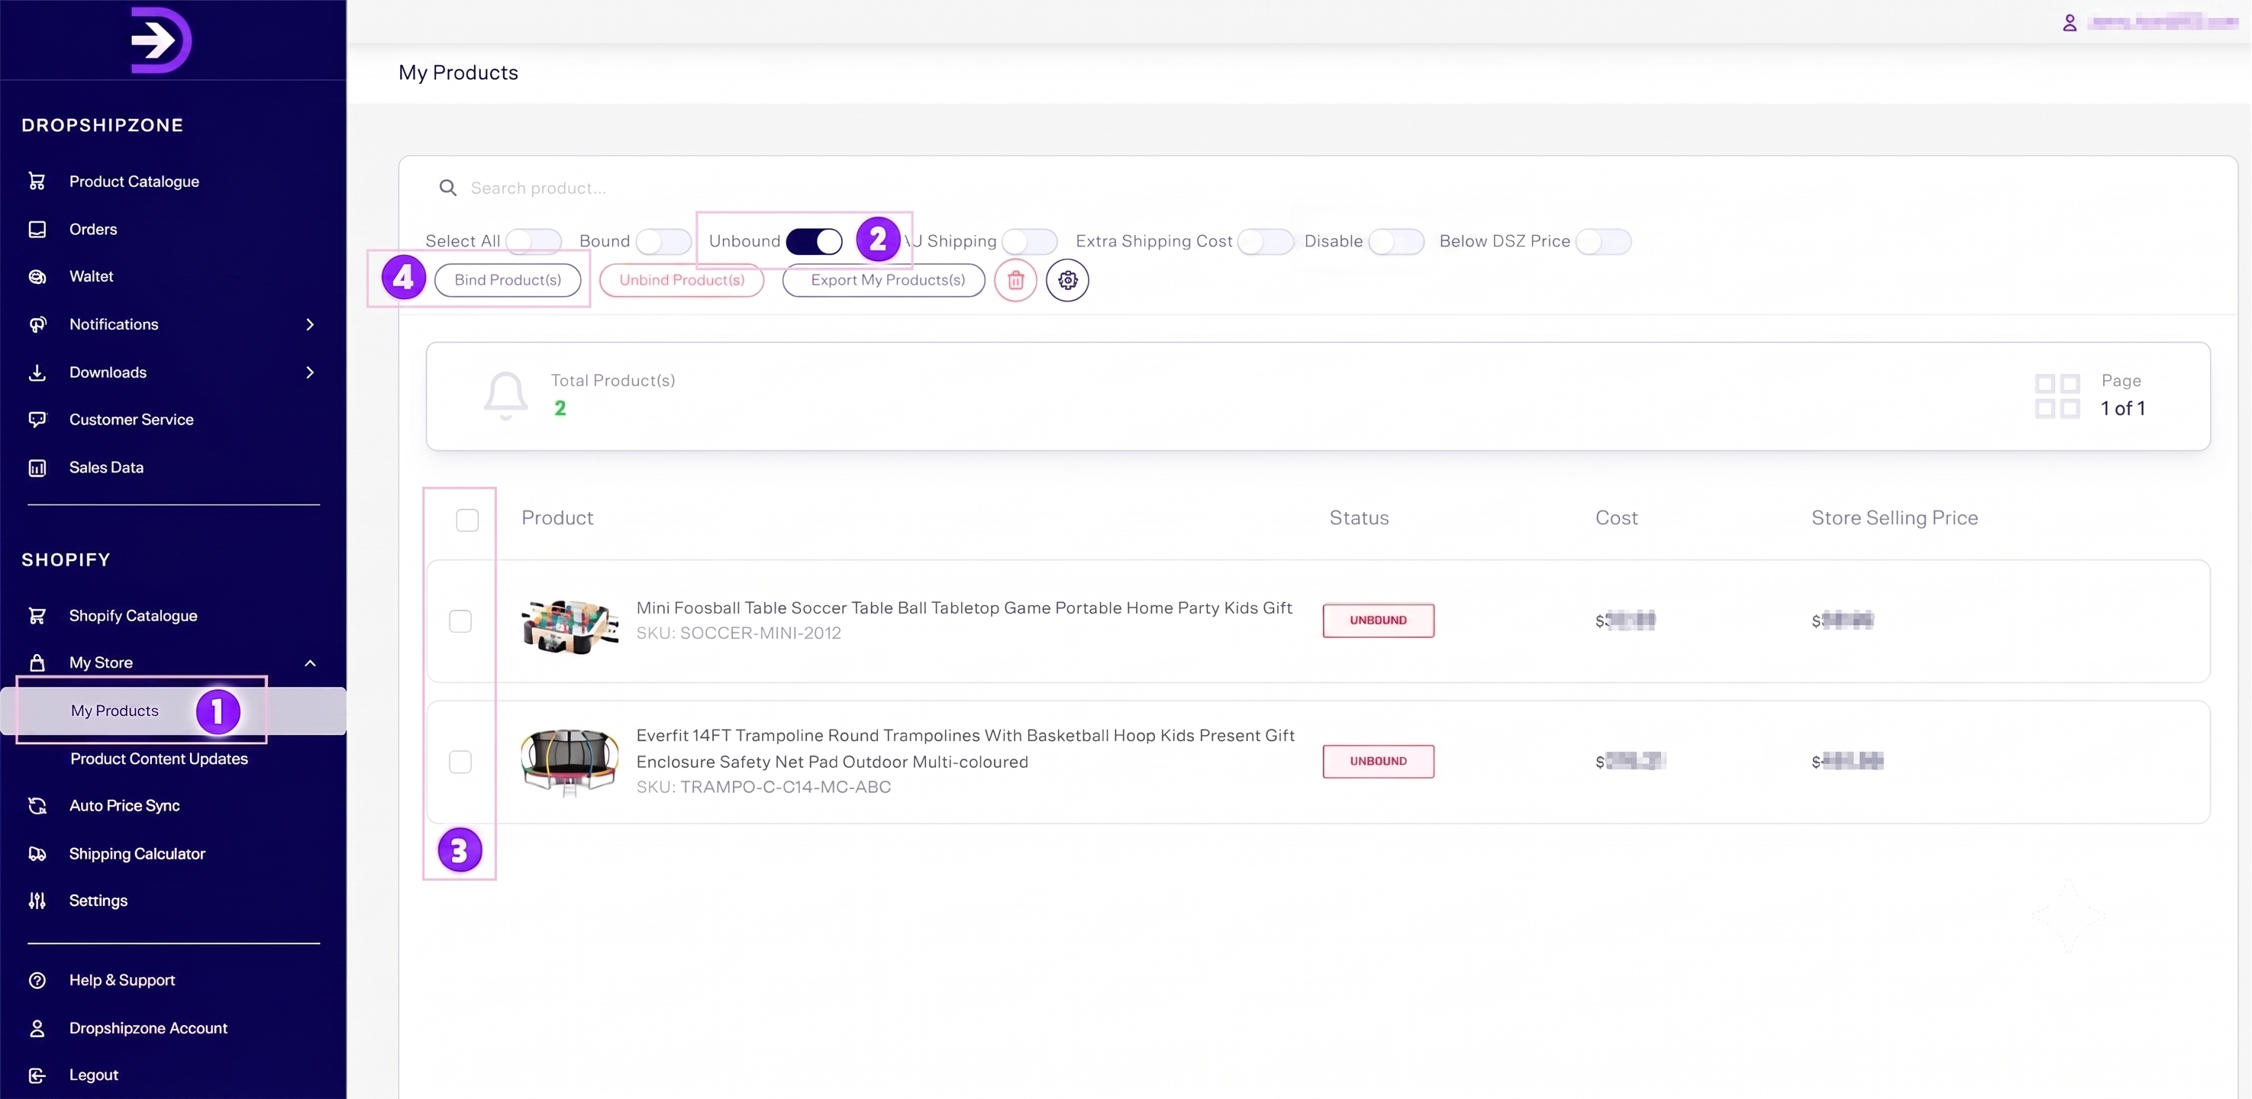The height and width of the screenshot is (1099, 2252).
Task: Open Sales Data page
Action: click(x=106, y=468)
